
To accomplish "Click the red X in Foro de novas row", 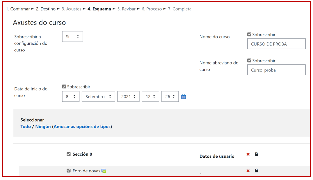I will 248,171.
